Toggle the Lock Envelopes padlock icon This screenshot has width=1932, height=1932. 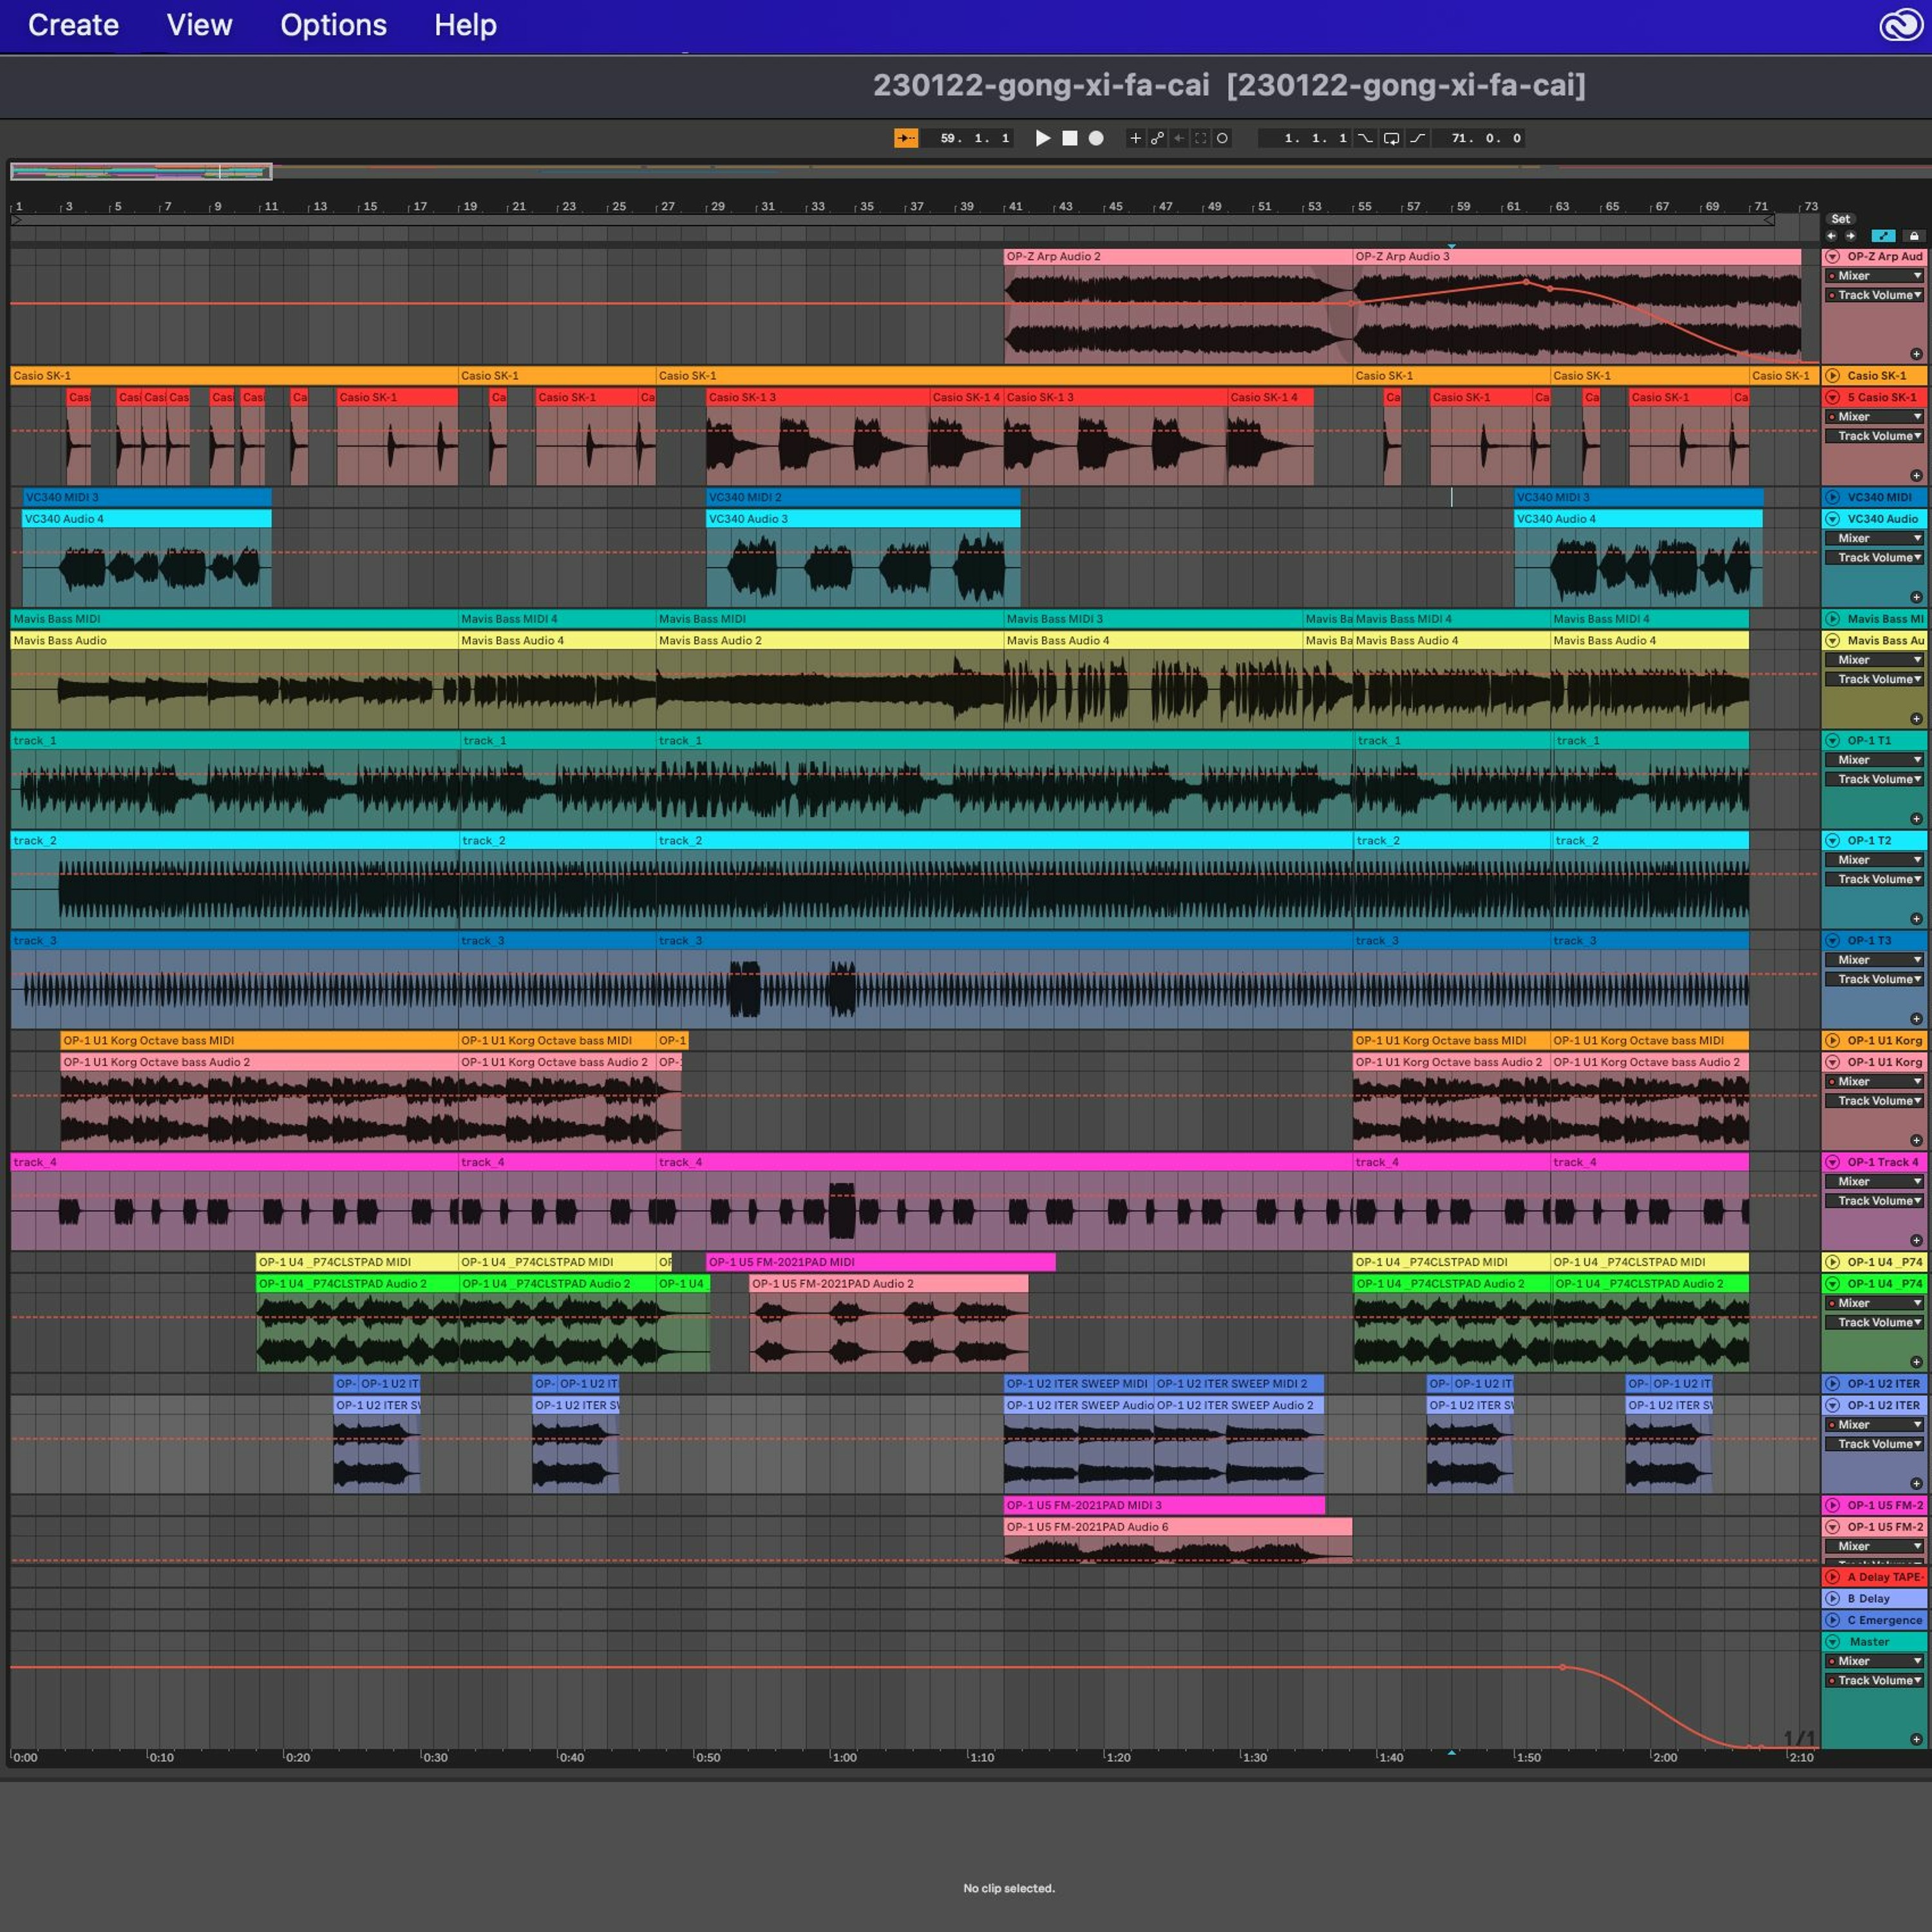pos(1913,236)
